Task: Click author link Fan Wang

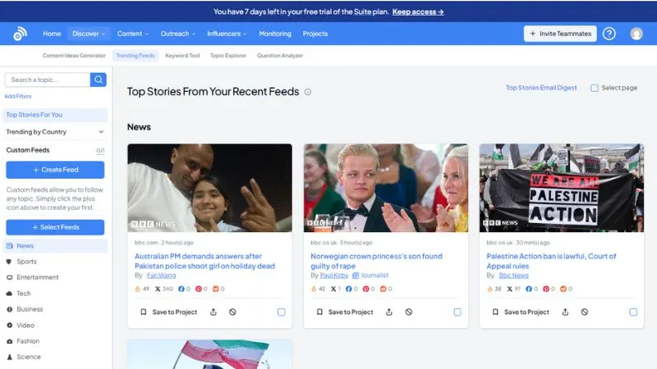Action: click(x=161, y=276)
